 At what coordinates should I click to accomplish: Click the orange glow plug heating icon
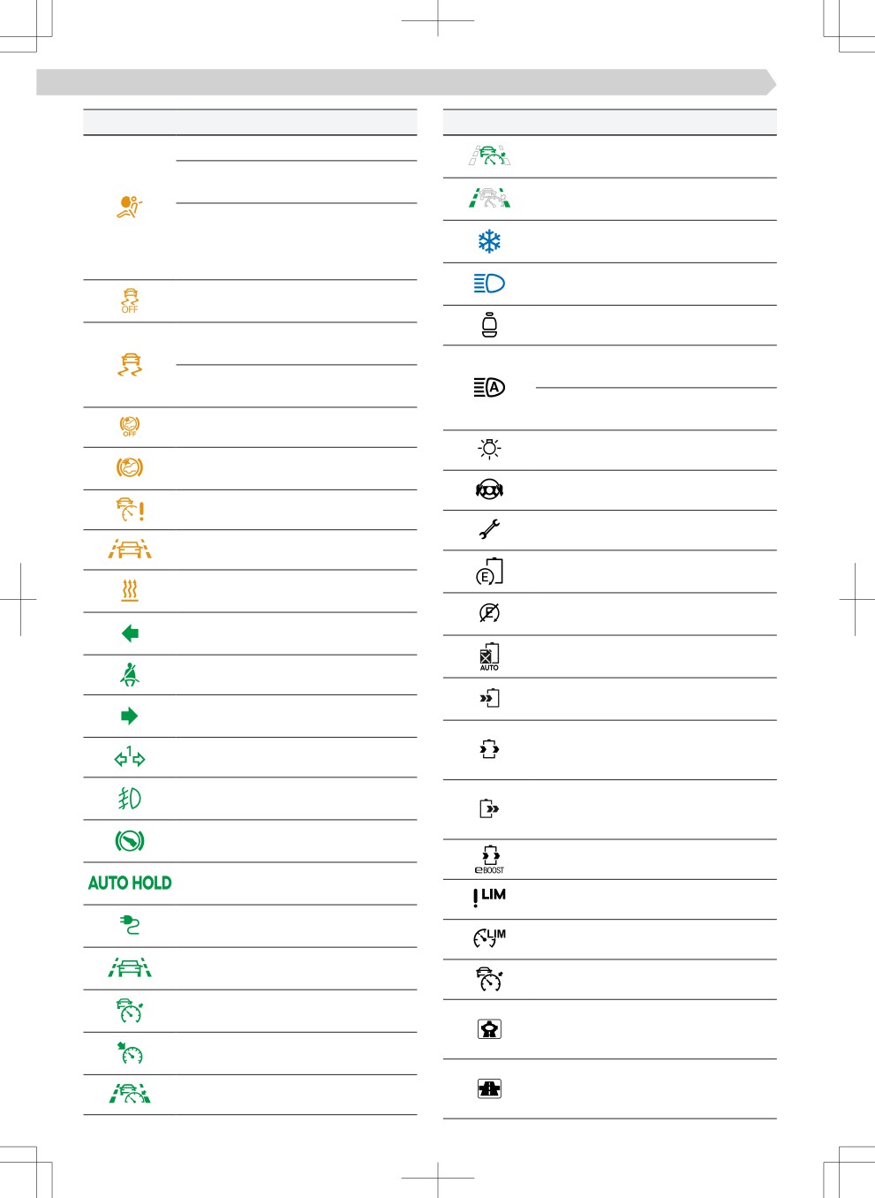[x=130, y=590]
